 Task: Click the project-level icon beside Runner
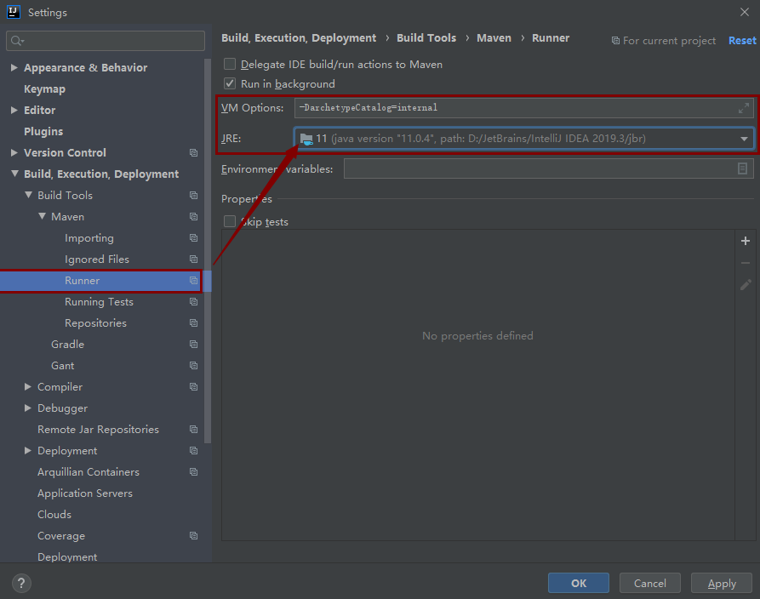click(x=193, y=281)
